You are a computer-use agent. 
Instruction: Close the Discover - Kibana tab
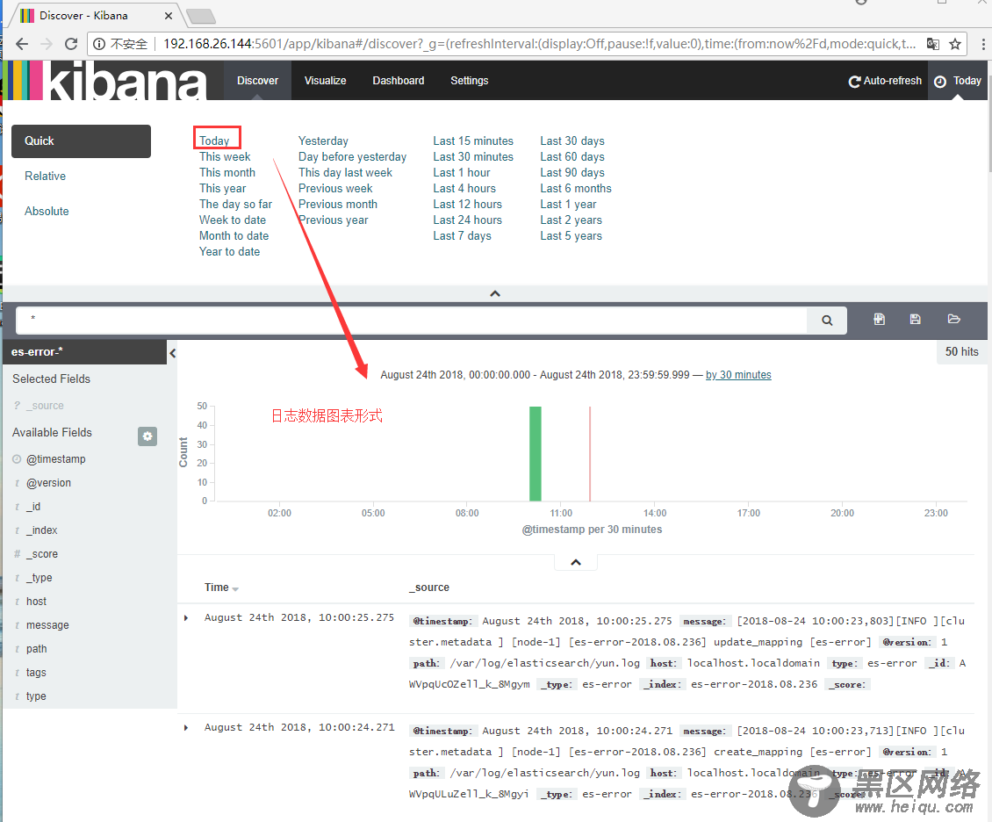tap(169, 16)
